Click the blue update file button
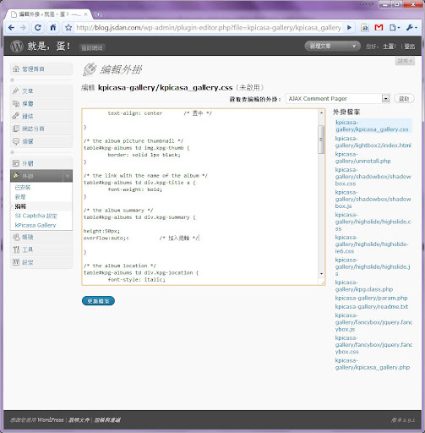Screen dimensions: 425x433 (98, 301)
